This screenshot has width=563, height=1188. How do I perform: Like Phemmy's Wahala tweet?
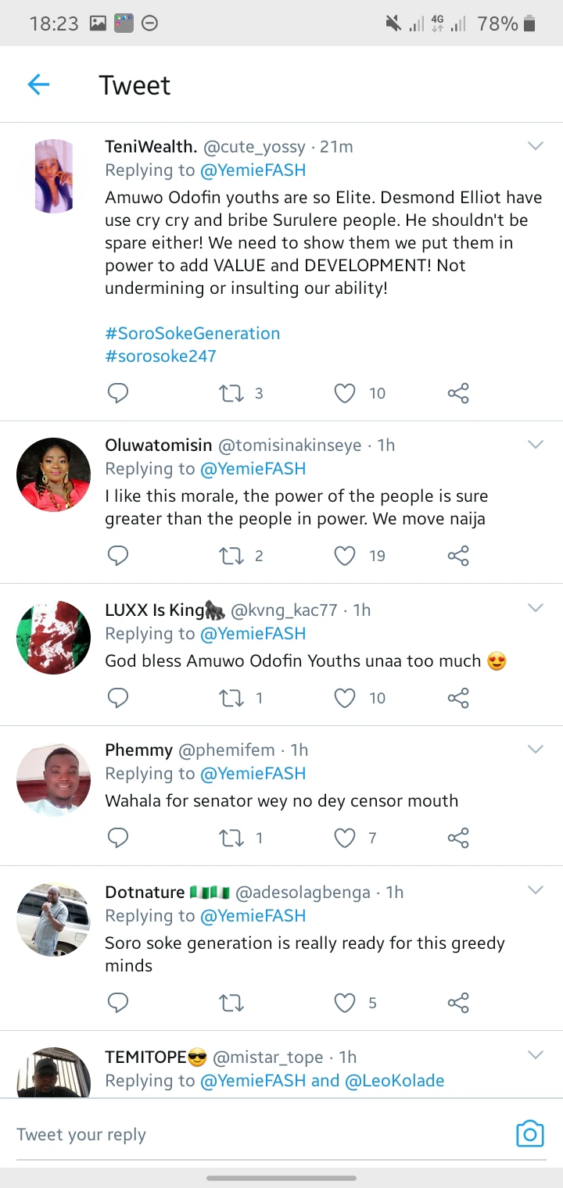(x=345, y=838)
